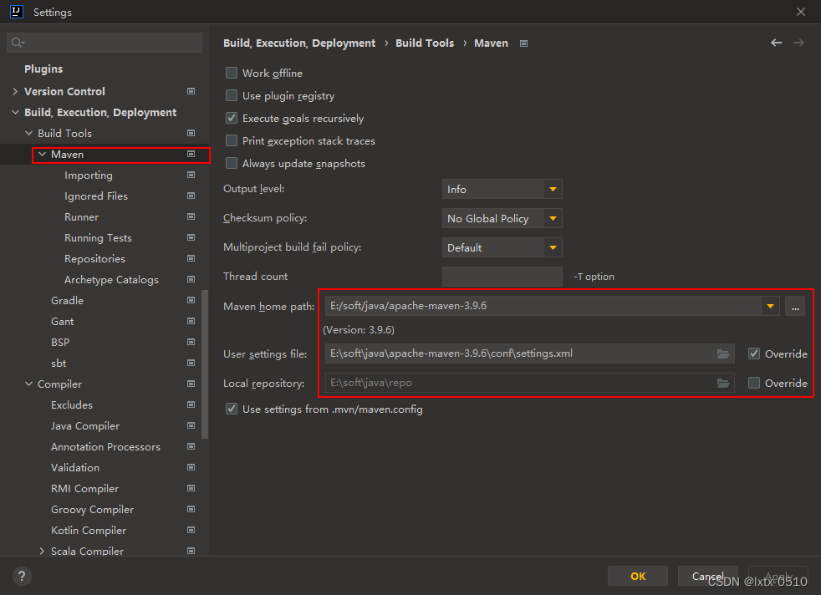Collapse the Build, Execution, Deployment node
Image resolution: width=821 pixels, height=595 pixels.
click(x=15, y=112)
